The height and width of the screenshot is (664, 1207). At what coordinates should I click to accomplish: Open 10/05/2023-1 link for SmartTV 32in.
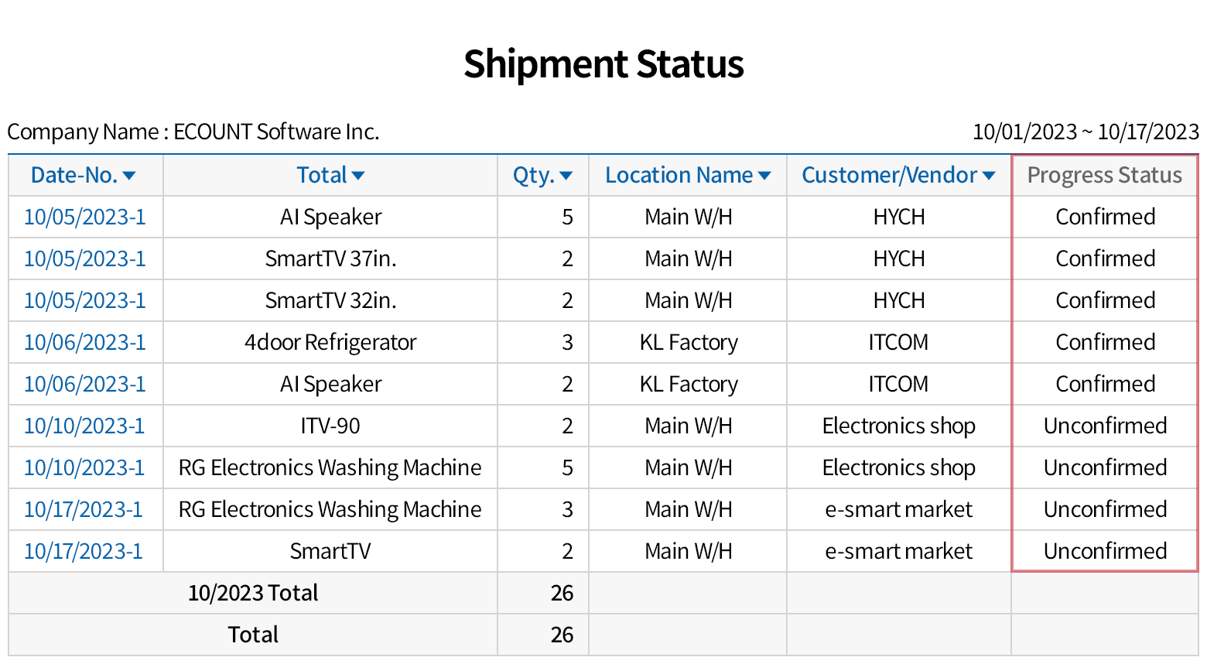tap(84, 300)
